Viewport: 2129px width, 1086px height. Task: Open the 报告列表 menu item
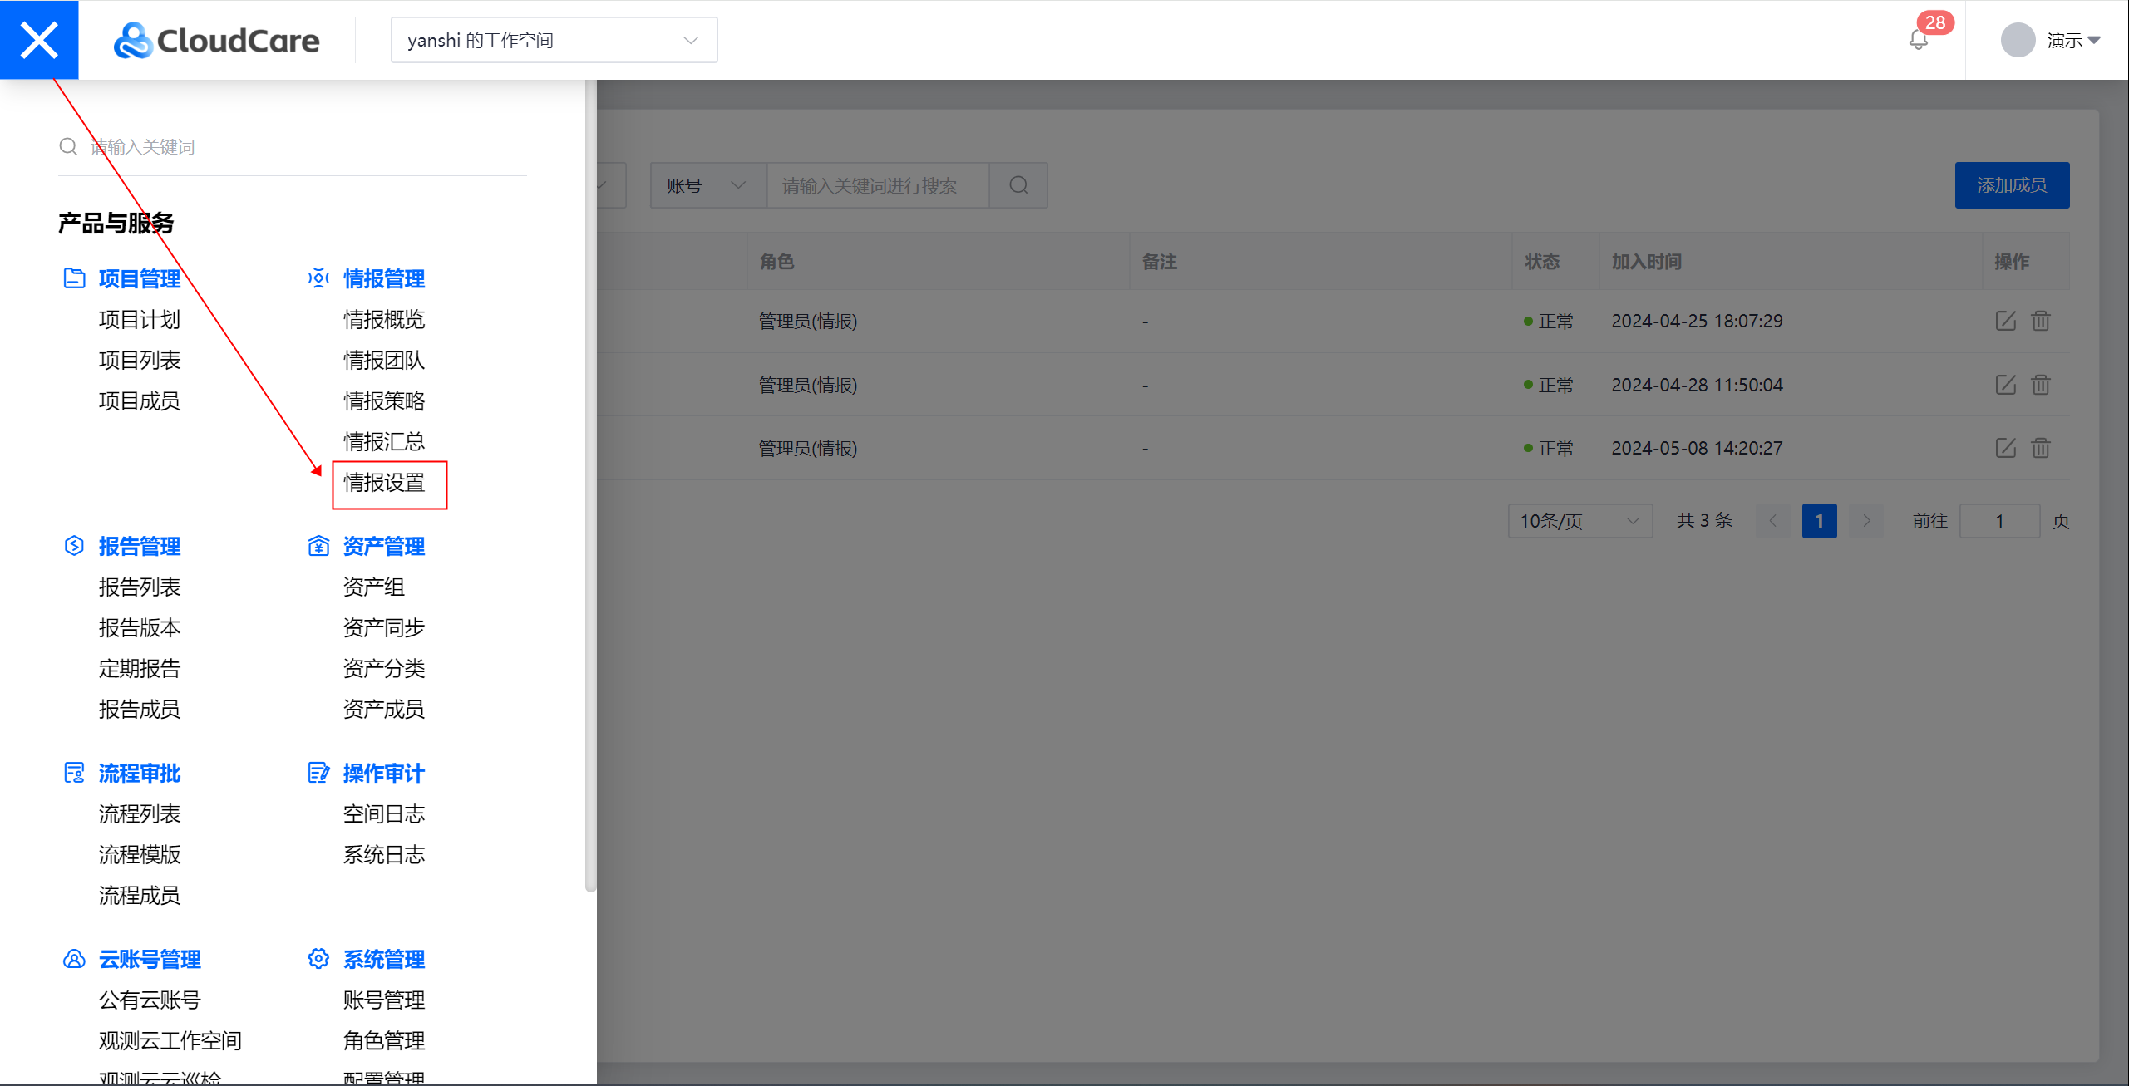pos(140,587)
